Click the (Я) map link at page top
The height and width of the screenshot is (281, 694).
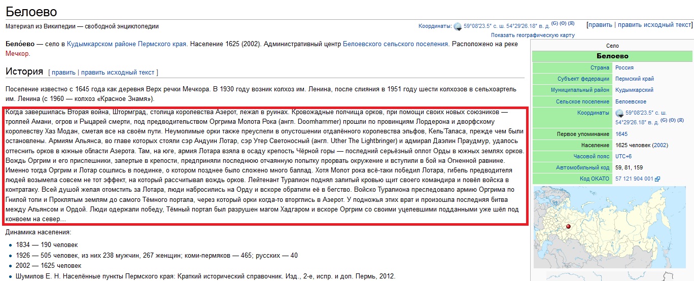click(571, 24)
